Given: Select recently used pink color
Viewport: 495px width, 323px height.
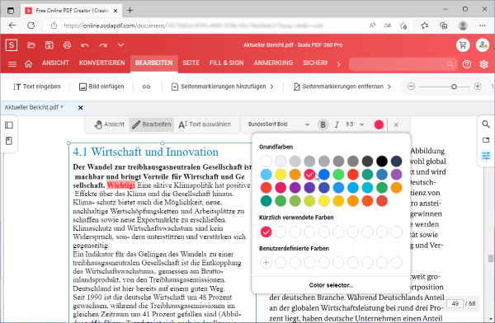Looking at the screenshot, I should coord(266,232).
